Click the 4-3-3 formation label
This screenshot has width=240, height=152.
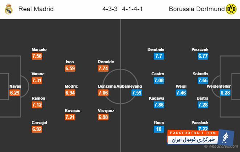pos(109,9)
